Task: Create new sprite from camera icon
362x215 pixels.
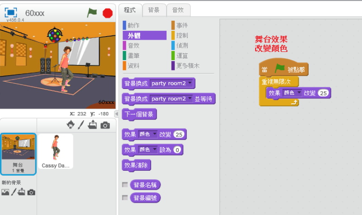Action: coord(105,125)
